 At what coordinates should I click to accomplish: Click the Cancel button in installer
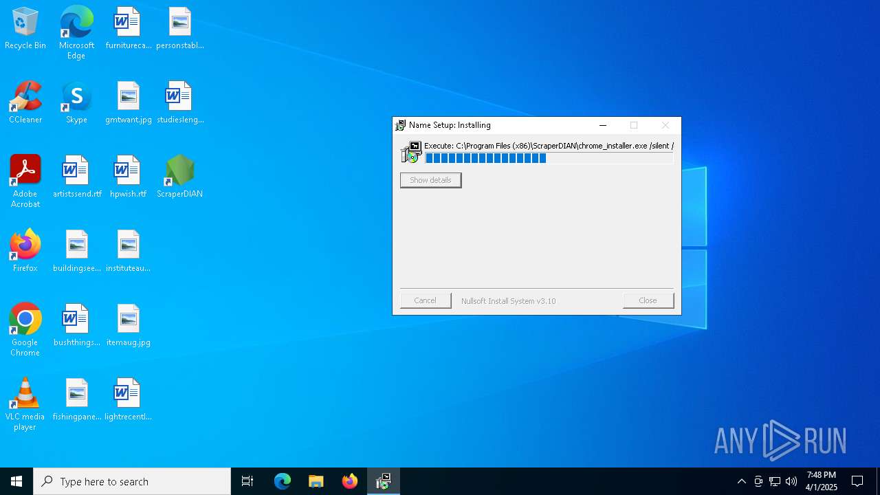click(x=426, y=300)
